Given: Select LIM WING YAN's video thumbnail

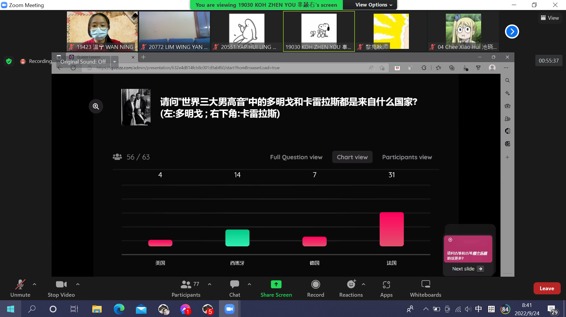Looking at the screenshot, I should (x=175, y=31).
